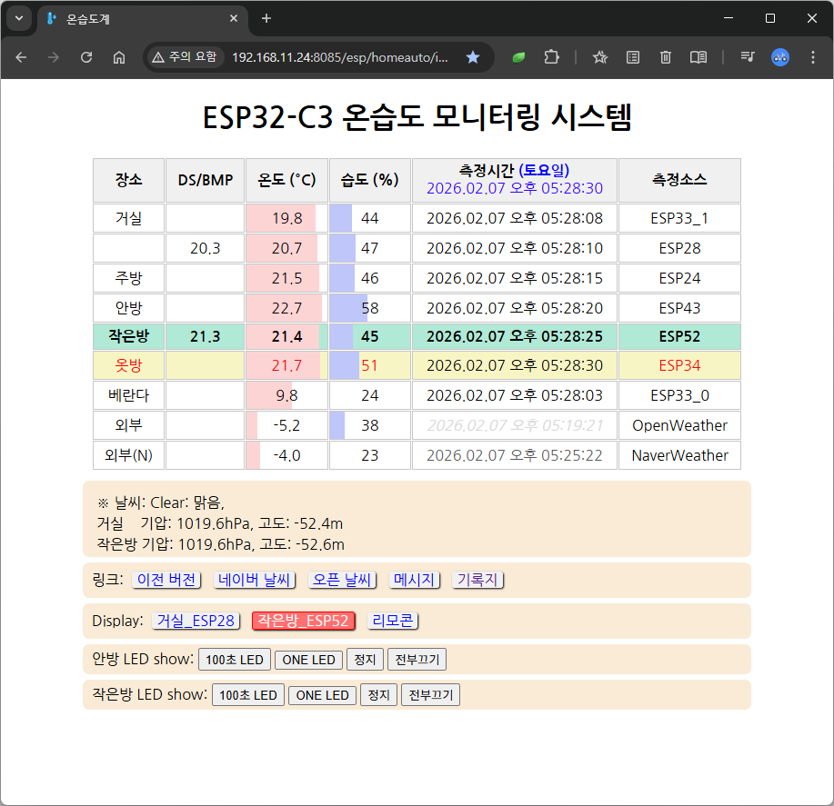Open the Extensions puzzle piece icon

[x=551, y=57]
